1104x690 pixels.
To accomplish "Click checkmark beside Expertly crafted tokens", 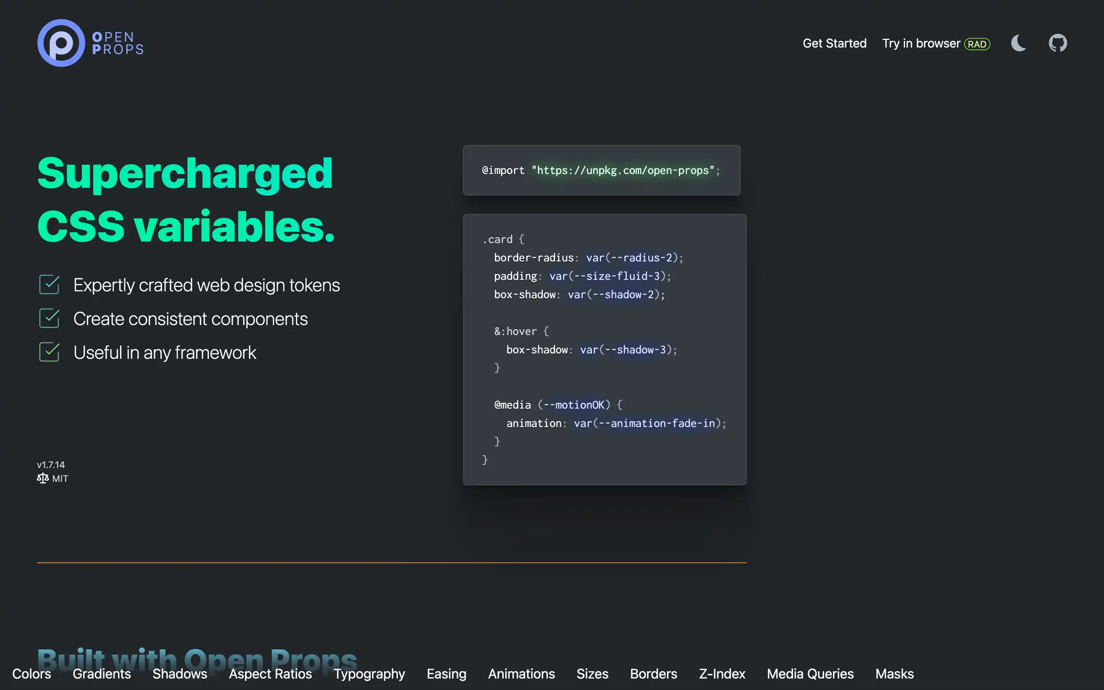I will pyautogui.click(x=49, y=284).
